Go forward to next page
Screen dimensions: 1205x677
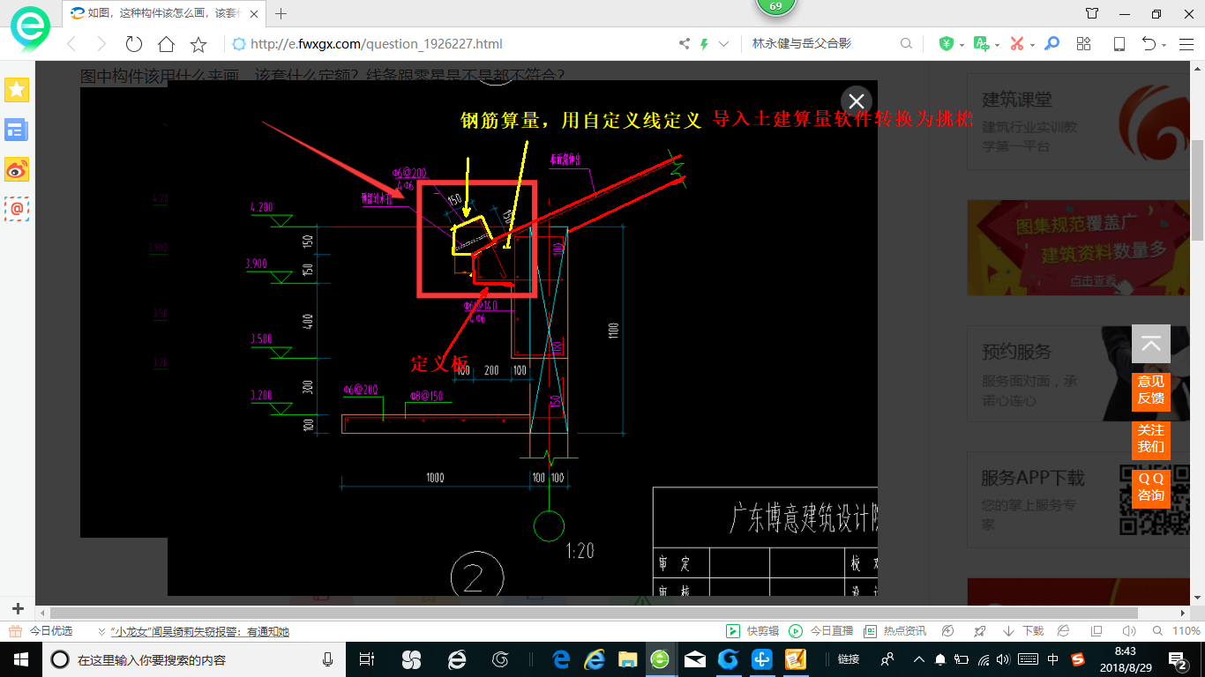[x=101, y=44]
